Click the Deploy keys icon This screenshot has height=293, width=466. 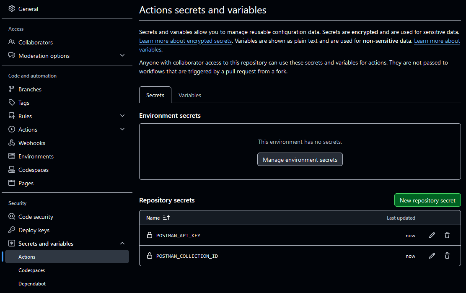pos(12,230)
